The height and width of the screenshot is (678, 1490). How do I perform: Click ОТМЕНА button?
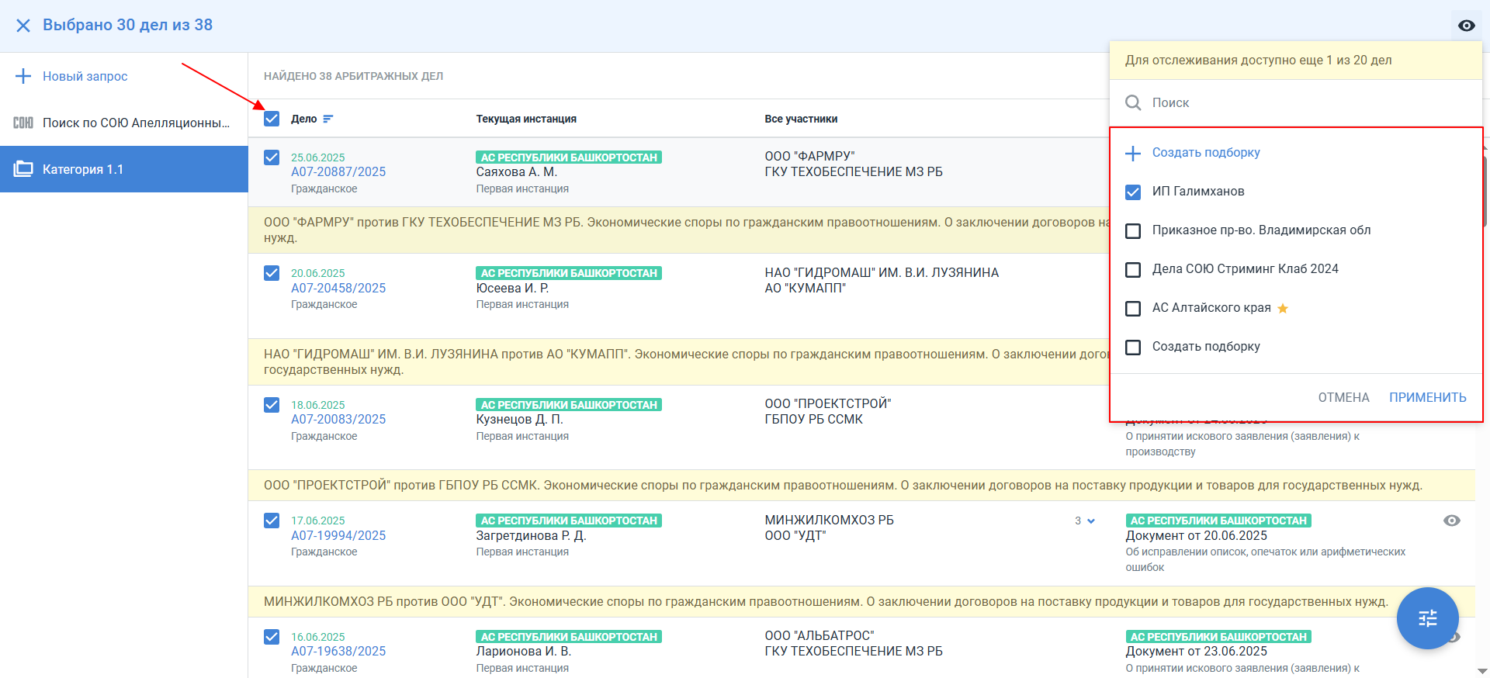coord(1343,397)
